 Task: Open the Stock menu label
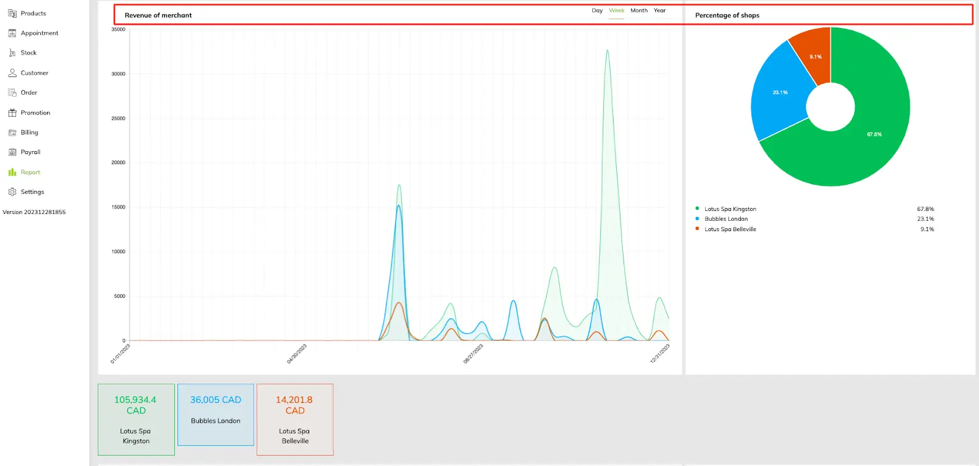click(29, 53)
